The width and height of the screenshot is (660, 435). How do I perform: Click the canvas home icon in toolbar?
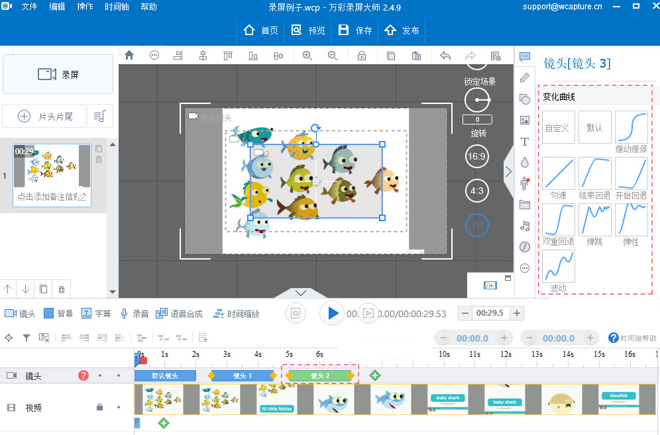[x=129, y=55]
